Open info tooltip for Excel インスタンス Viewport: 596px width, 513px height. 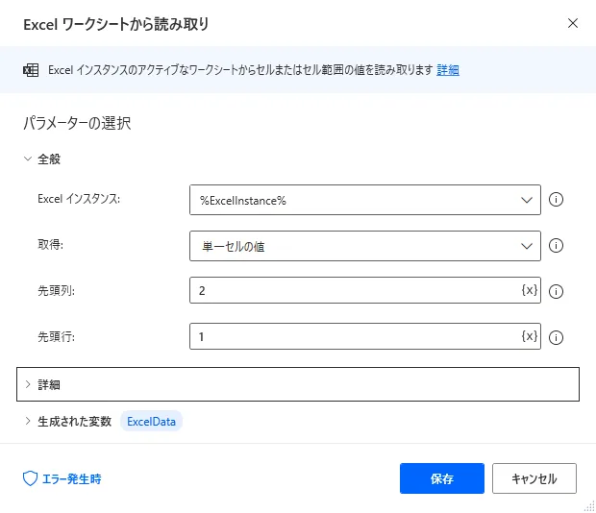click(555, 200)
